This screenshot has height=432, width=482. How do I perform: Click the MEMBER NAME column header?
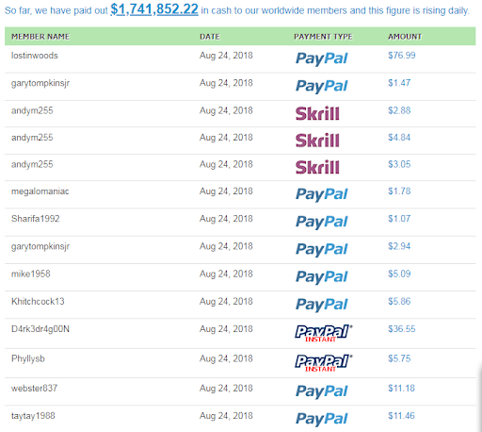click(x=40, y=37)
